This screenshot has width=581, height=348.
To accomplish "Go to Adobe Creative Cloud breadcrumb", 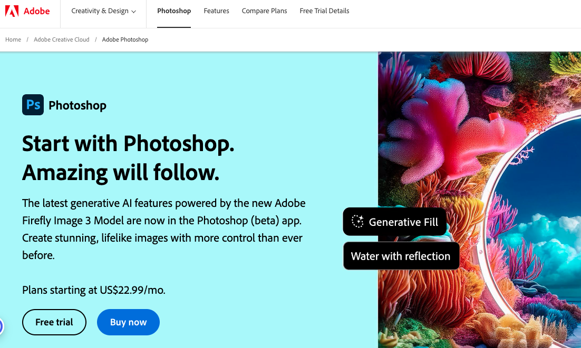I will click(x=62, y=39).
